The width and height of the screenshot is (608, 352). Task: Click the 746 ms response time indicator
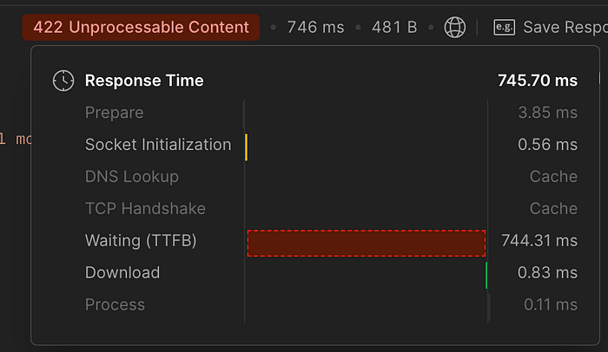(315, 27)
